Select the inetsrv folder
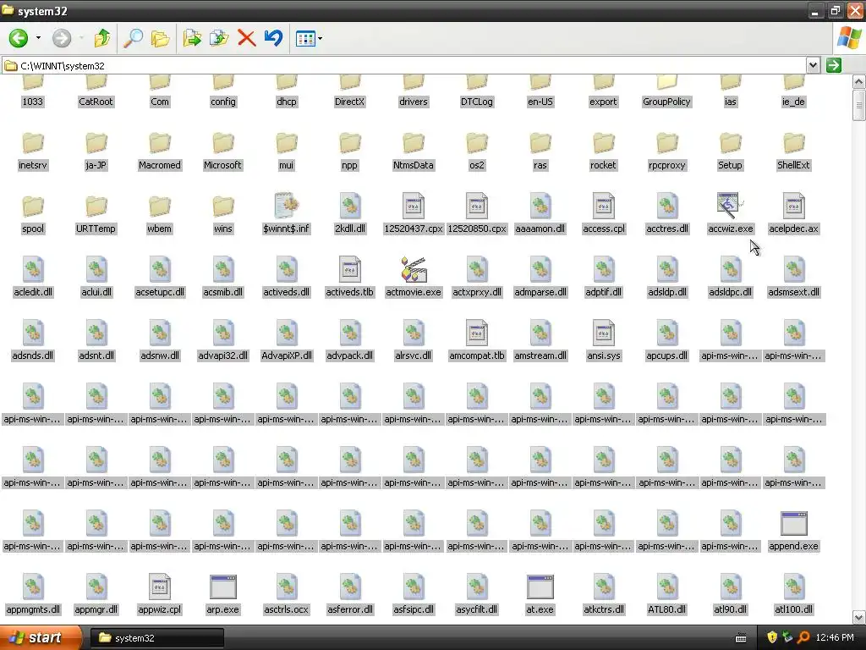This screenshot has width=866, height=650. (x=33, y=151)
